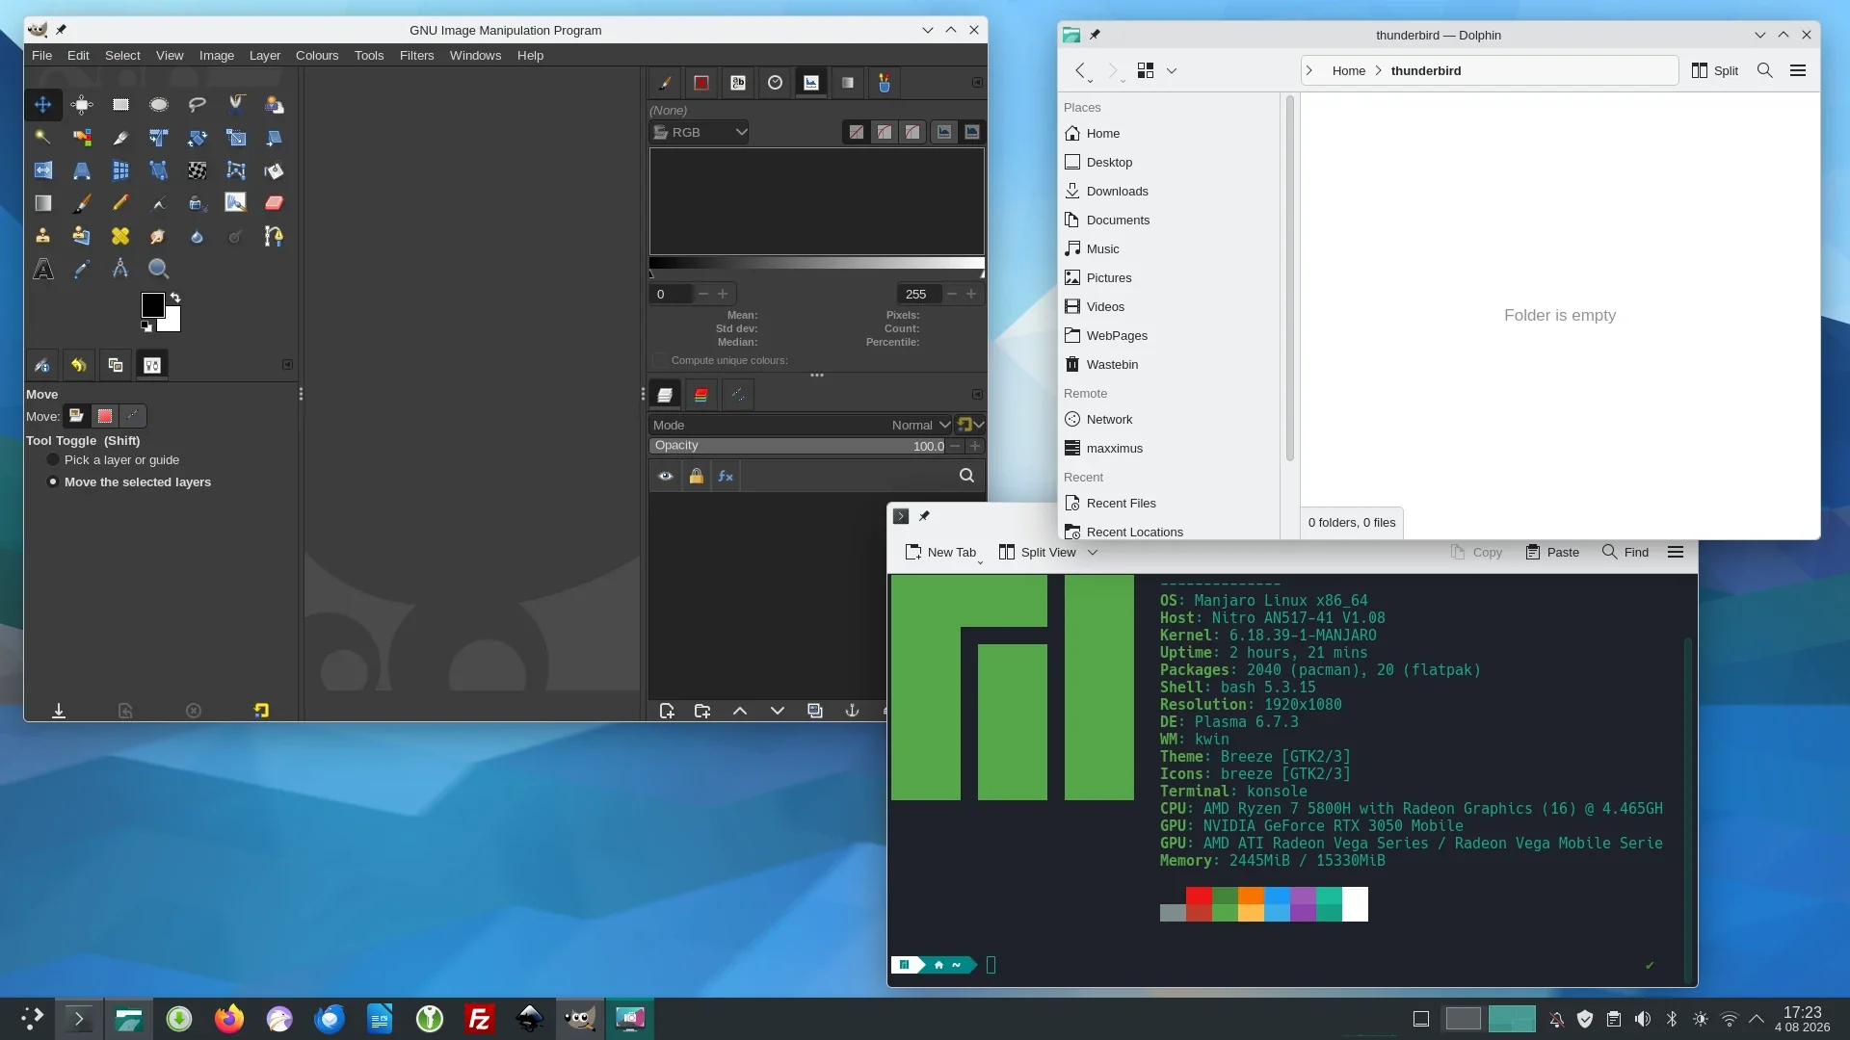Switch histogram to linear view
The image size is (1850, 1040).
944,132
